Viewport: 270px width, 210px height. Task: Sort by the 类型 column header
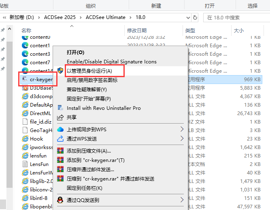190,30
